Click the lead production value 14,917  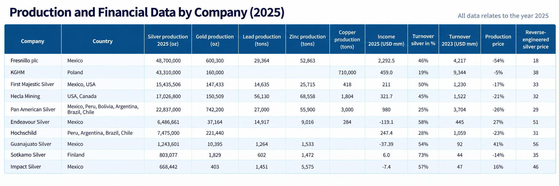pyautogui.click(x=262, y=122)
